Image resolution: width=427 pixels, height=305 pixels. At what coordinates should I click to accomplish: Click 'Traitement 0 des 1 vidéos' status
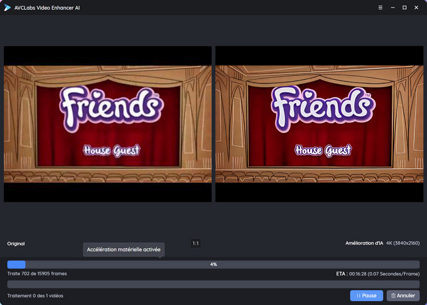(35, 296)
